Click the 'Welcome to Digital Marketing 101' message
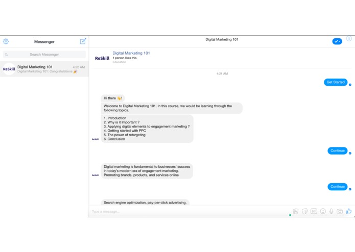The width and height of the screenshot is (355, 252). click(x=172, y=108)
